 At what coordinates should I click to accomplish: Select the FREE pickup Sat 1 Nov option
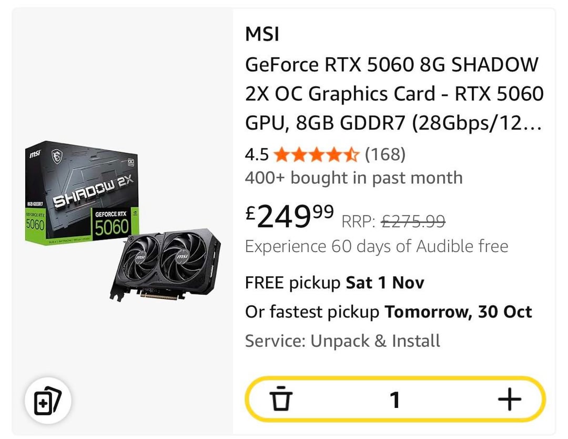tap(334, 283)
